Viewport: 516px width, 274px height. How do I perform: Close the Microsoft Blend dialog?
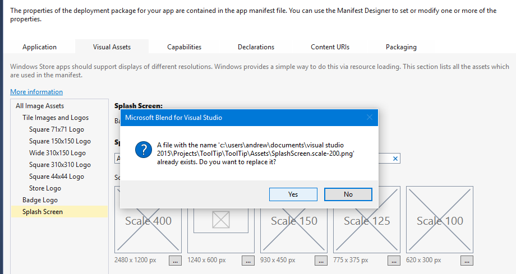pos(370,118)
